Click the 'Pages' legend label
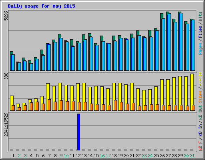The height and width of the screenshot is (160, 205). click(x=200, y=49)
